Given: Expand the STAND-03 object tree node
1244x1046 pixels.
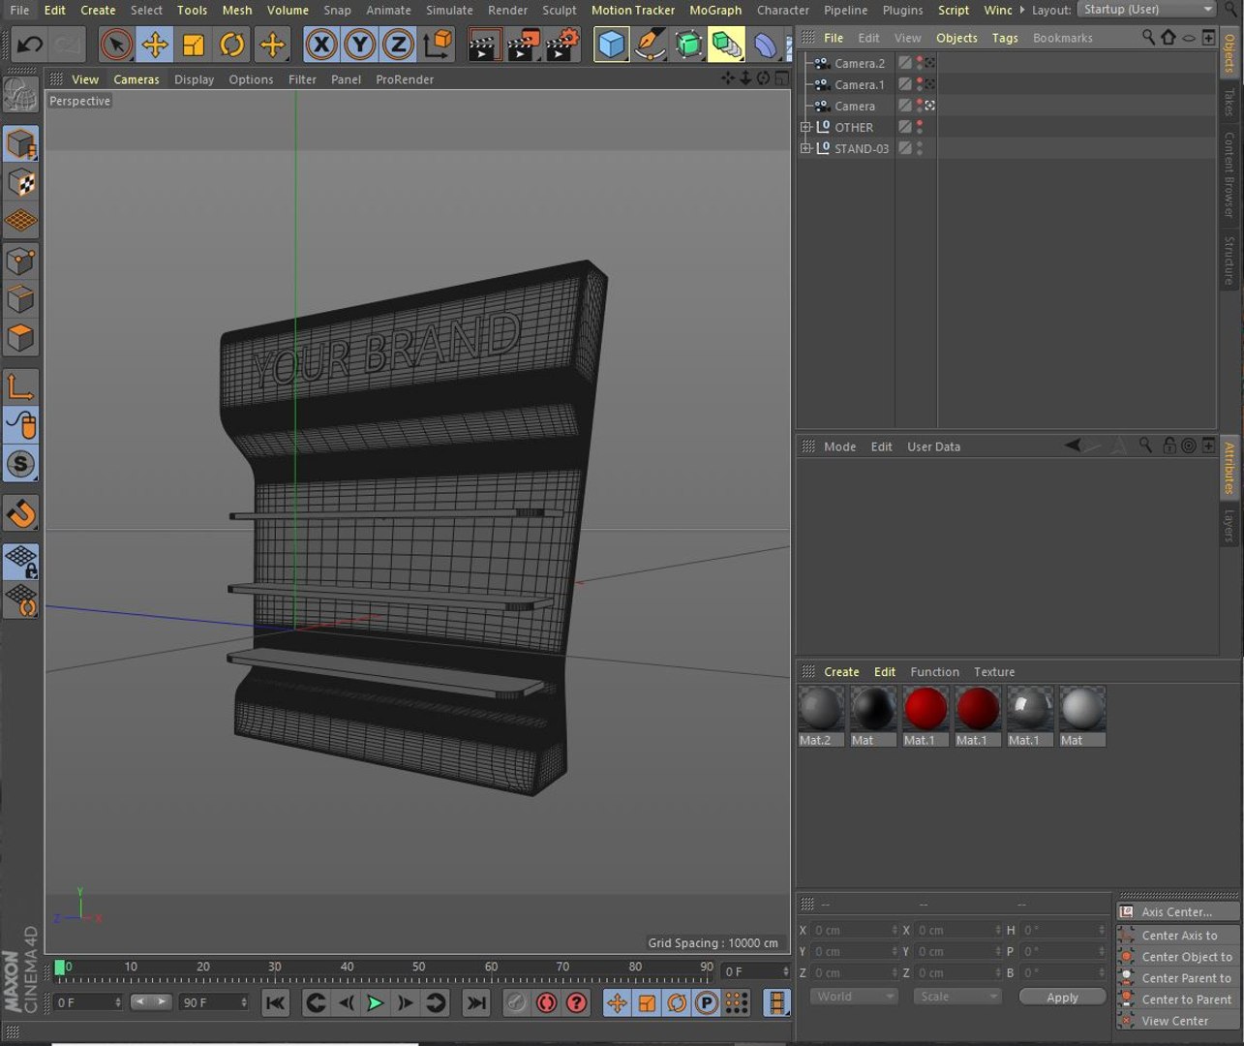Looking at the screenshot, I should 805,148.
